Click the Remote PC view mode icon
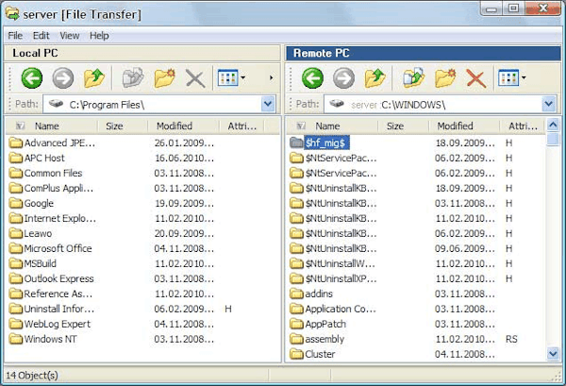The image size is (566, 386). [509, 77]
